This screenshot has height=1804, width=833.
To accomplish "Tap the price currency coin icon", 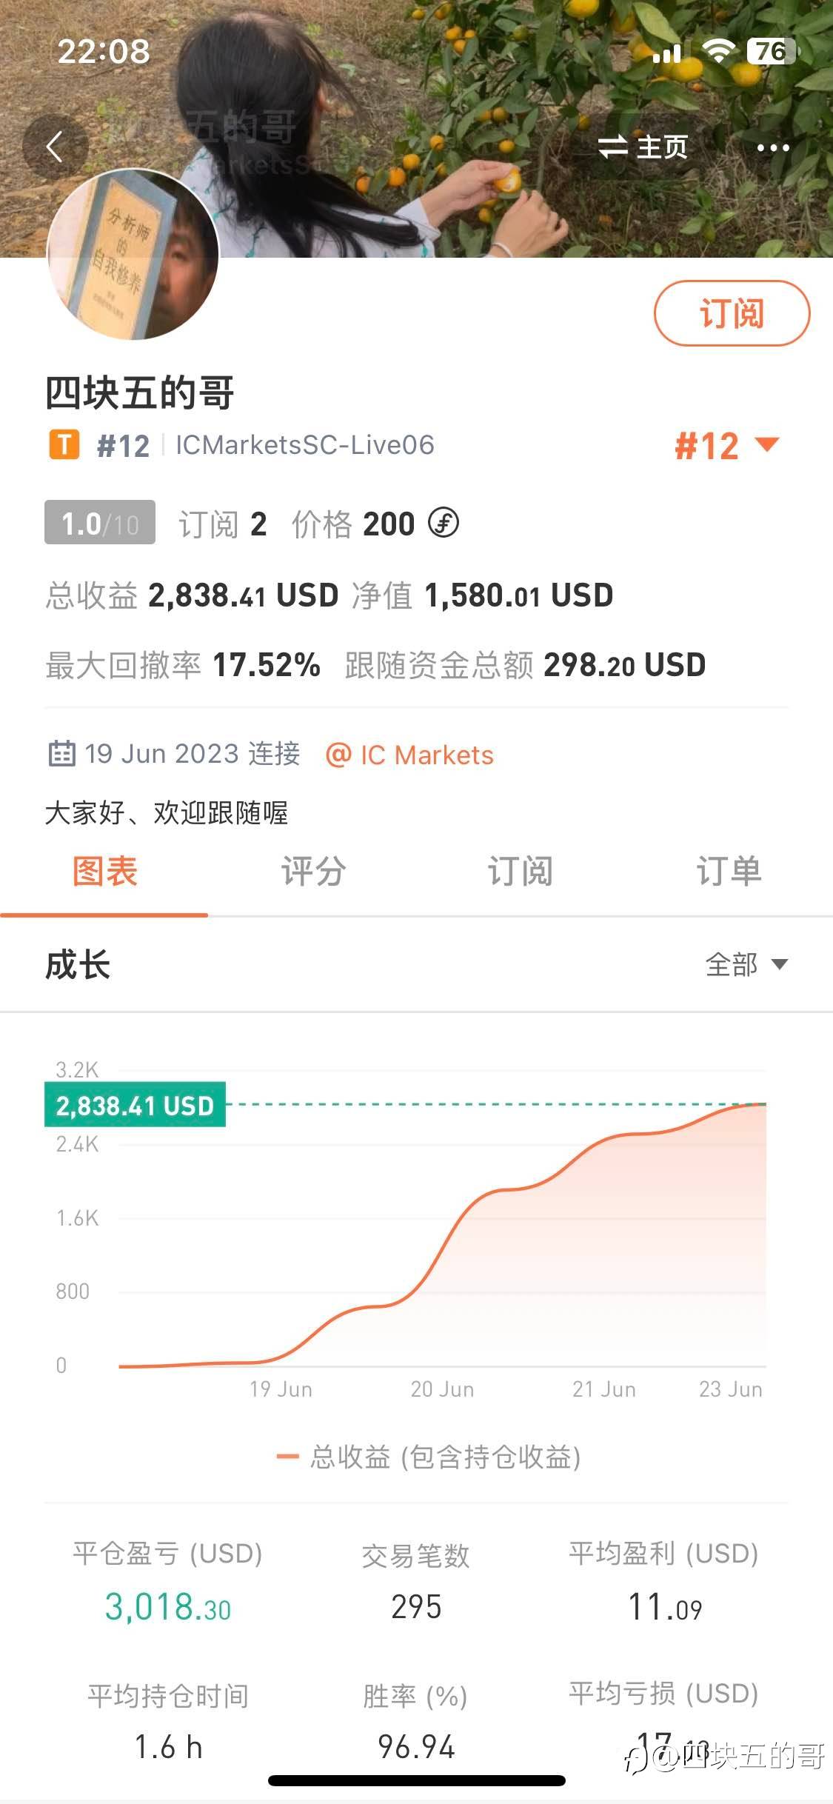I will click(444, 524).
